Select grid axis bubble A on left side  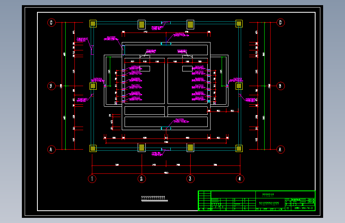point(51,150)
